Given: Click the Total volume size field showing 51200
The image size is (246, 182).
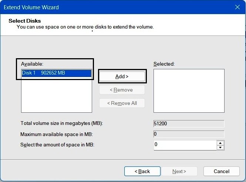Looking at the screenshot, I should coord(189,123).
